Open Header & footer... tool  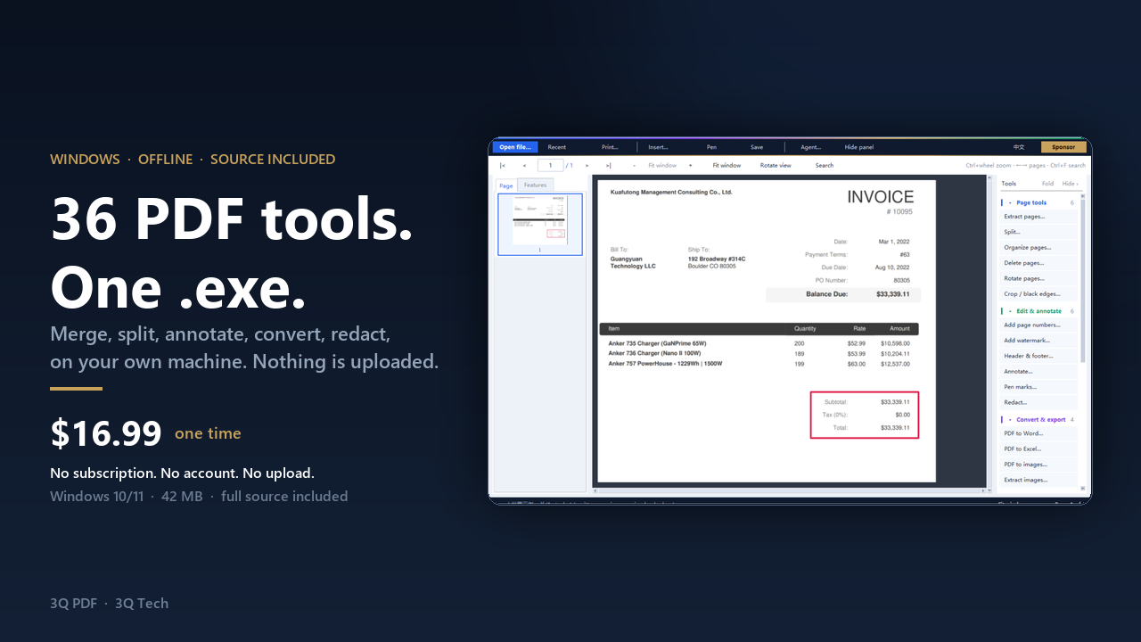click(1038, 356)
